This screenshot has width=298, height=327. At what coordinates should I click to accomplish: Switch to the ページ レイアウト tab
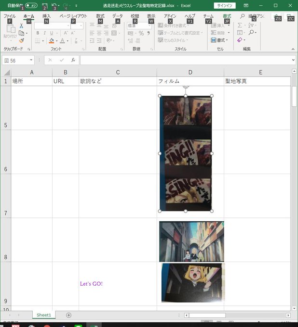[x=73, y=16]
